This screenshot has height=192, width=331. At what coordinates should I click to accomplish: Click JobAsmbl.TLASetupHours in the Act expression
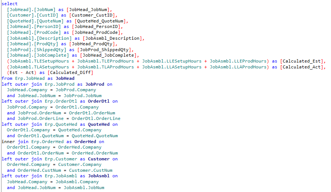pyautogui.click(x=39, y=67)
